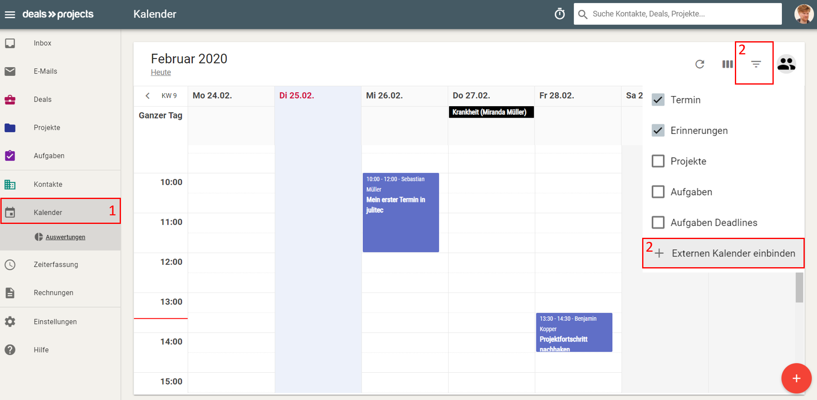Click the 12:00 time label
This screenshot has height=400, width=817.
click(171, 262)
